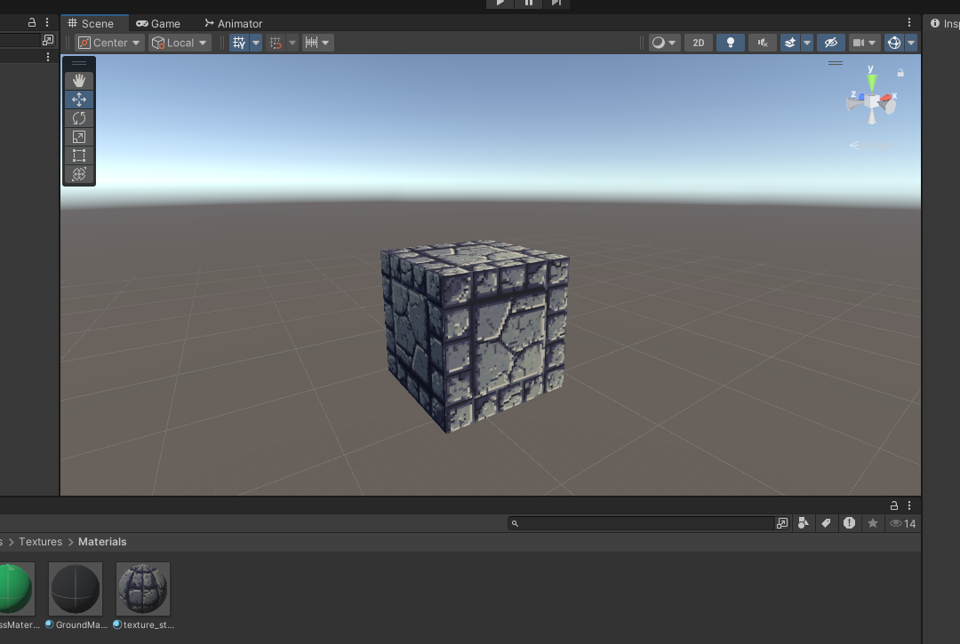
Task: Lock the Project panel
Action: tap(894, 505)
